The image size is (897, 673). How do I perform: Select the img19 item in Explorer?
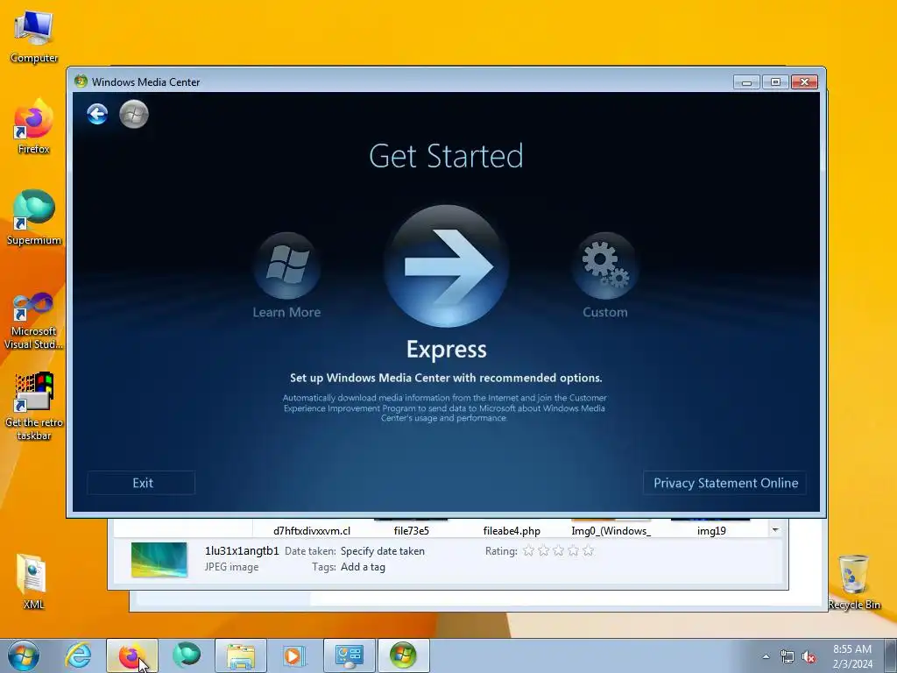point(711,530)
